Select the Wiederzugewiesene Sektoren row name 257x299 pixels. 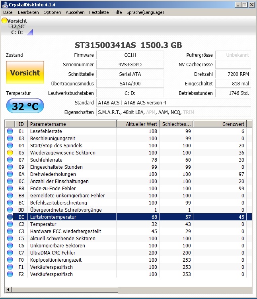pos(63,152)
